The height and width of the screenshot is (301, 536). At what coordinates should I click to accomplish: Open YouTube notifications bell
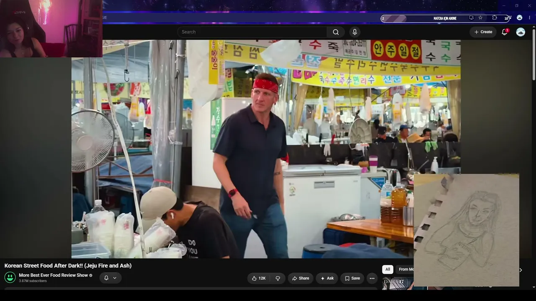505,32
